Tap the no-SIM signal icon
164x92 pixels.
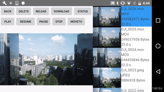(134, 3)
